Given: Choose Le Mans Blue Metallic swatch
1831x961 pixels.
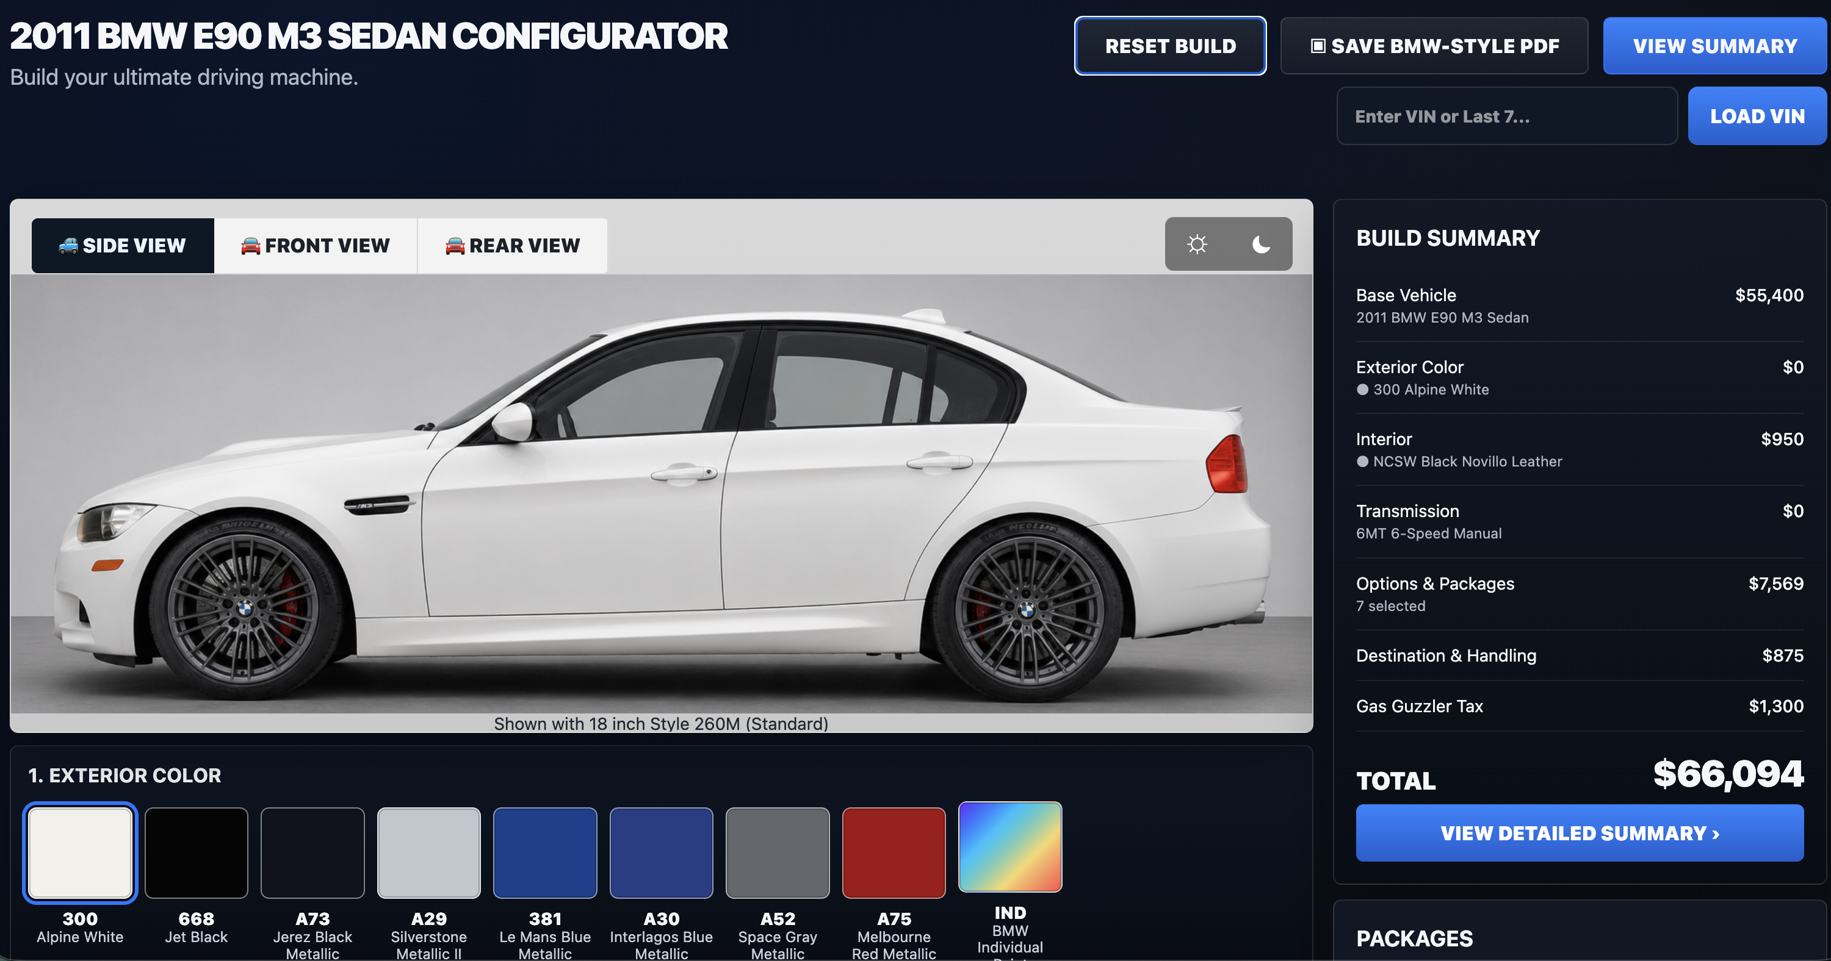Looking at the screenshot, I should coord(545,852).
